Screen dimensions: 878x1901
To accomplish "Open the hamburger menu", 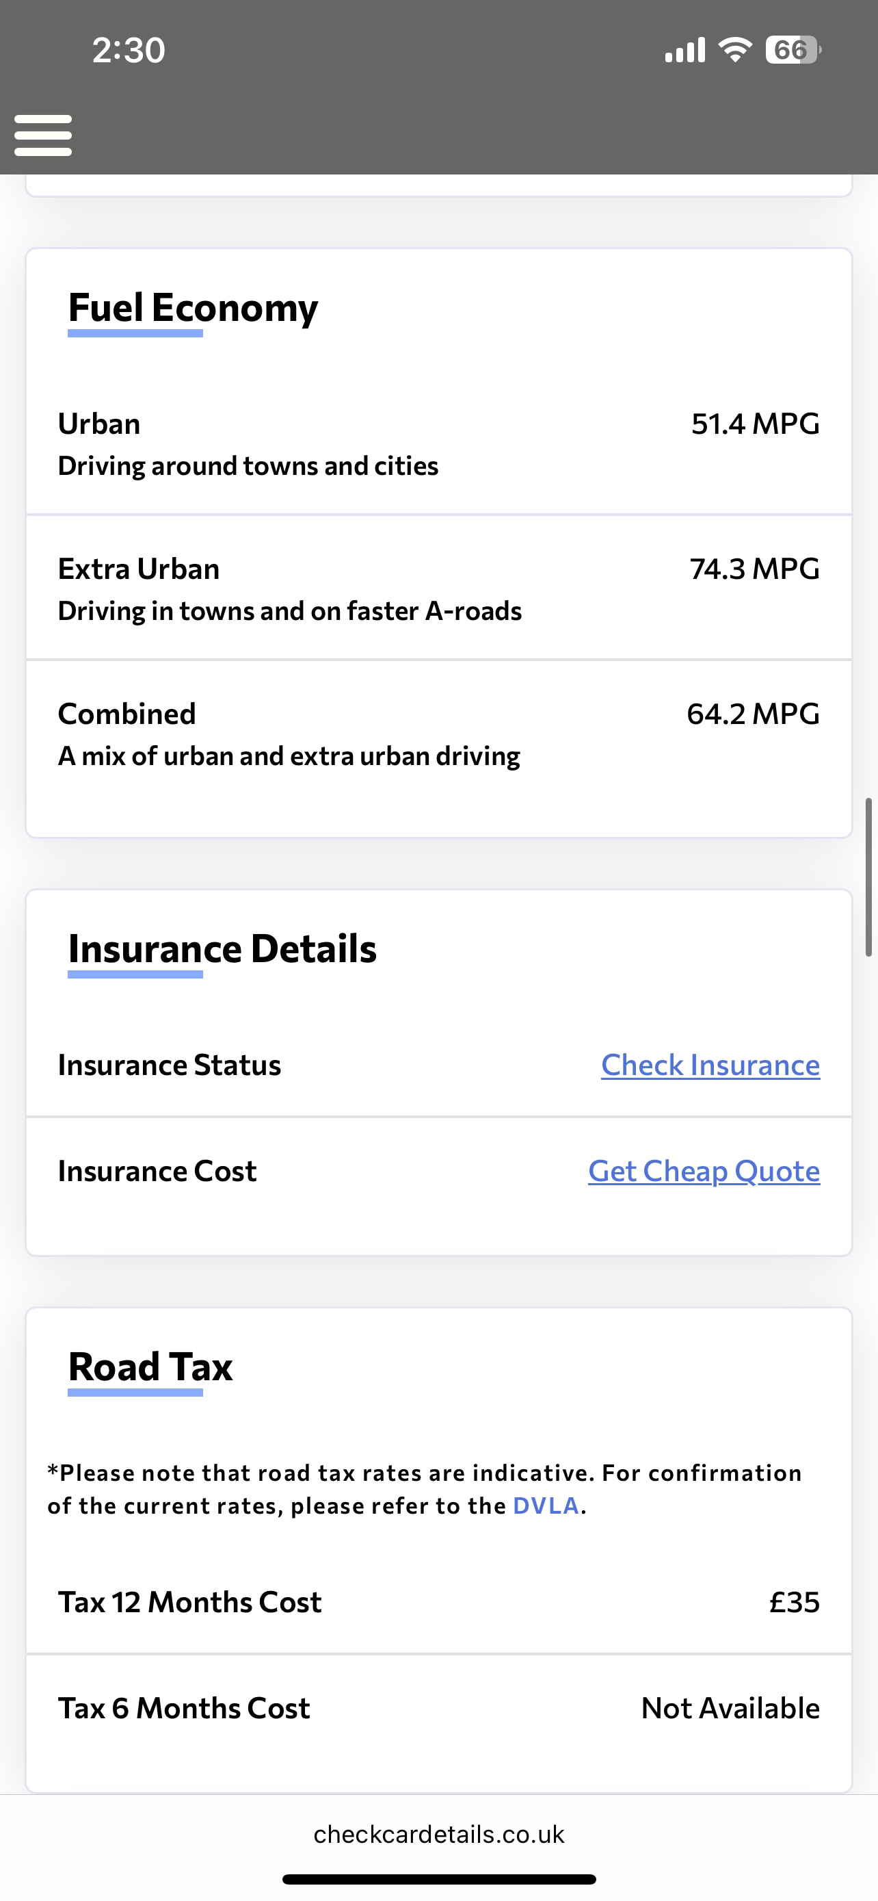I will (x=43, y=135).
